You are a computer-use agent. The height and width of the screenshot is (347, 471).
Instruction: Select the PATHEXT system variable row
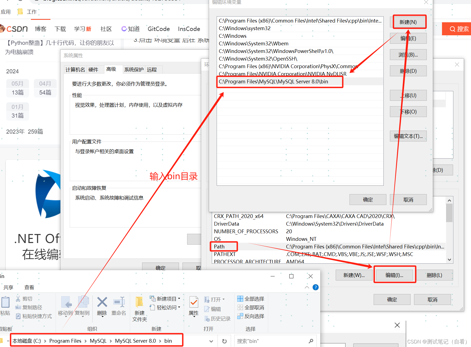(329, 254)
